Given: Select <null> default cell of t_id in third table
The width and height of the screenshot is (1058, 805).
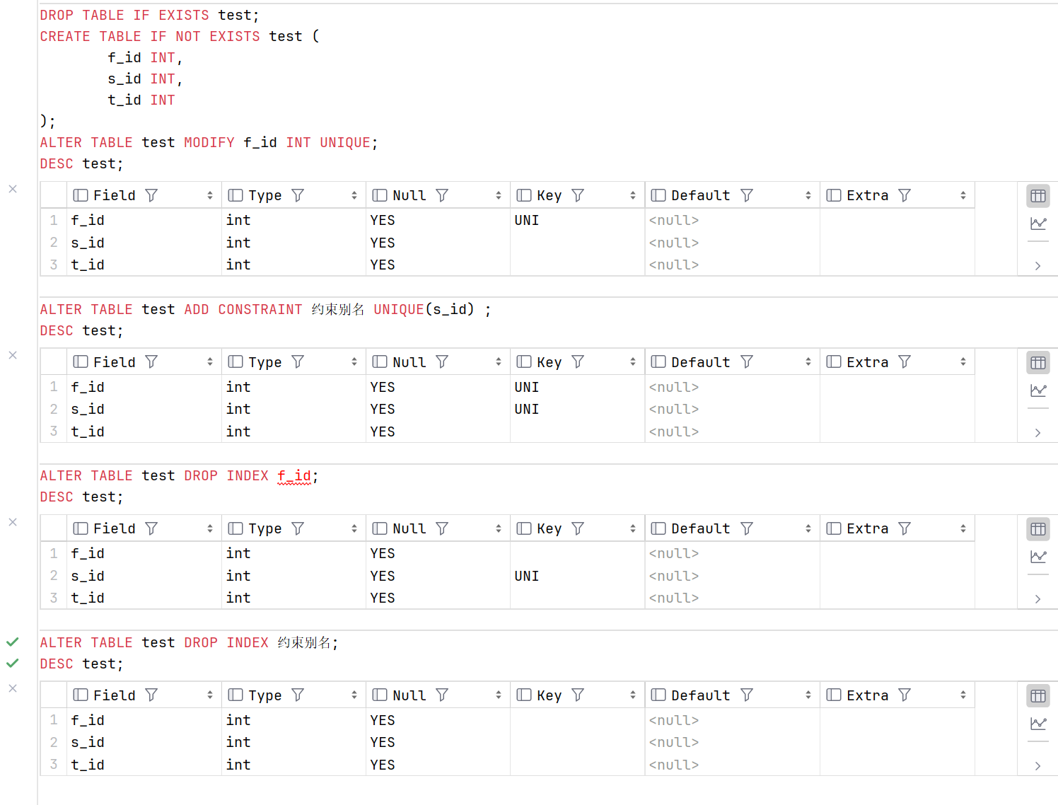Looking at the screenshot, I should (732, 598).
